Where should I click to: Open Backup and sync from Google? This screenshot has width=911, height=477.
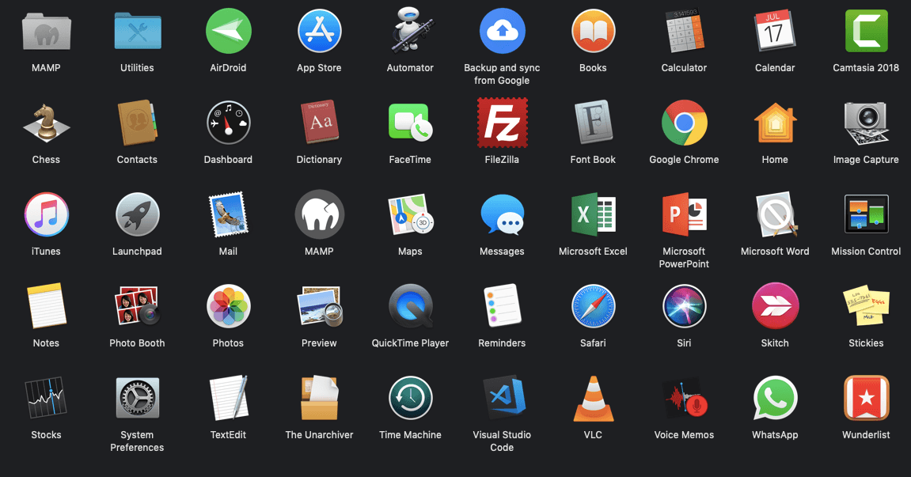(x=502, y=32)
